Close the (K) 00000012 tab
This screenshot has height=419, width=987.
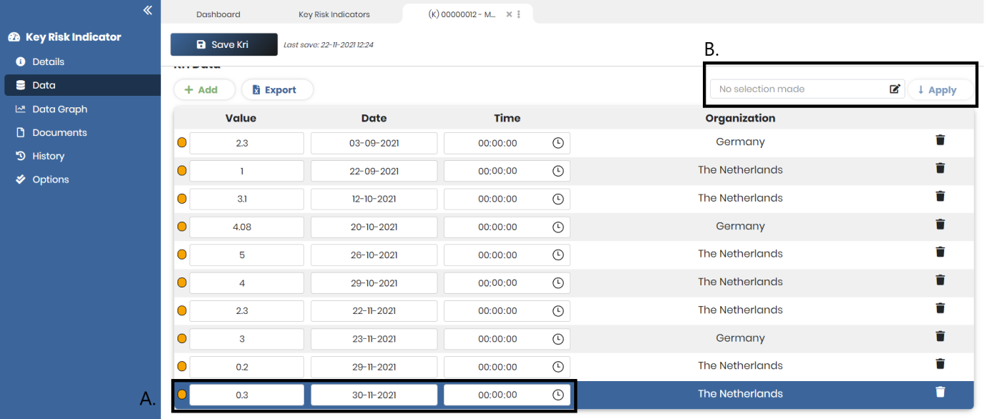coord(509,14)
